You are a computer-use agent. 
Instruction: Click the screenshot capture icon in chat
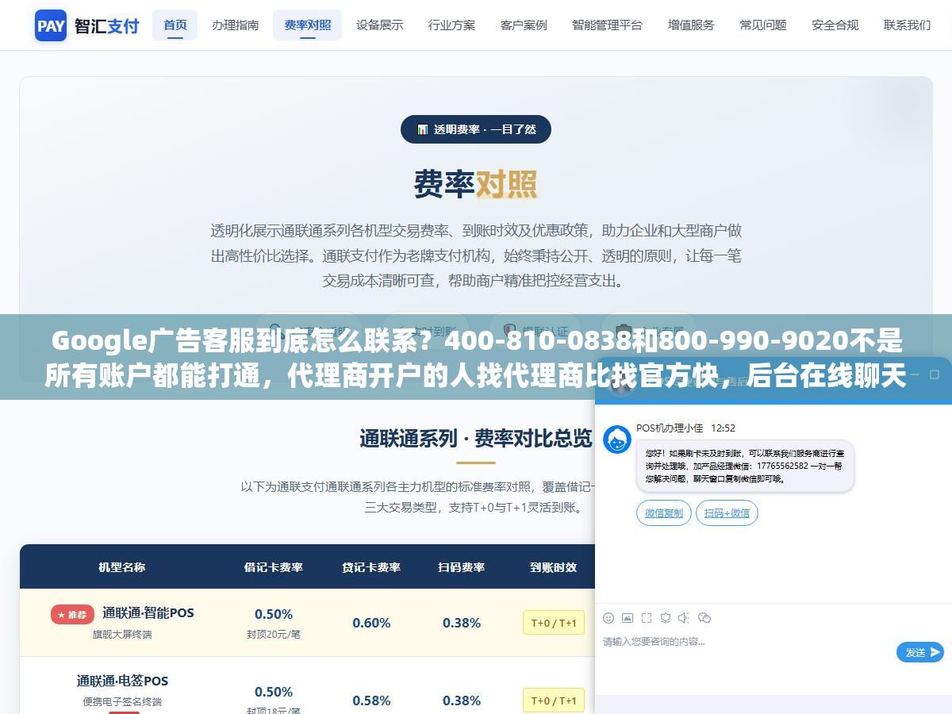pos(647,617)
